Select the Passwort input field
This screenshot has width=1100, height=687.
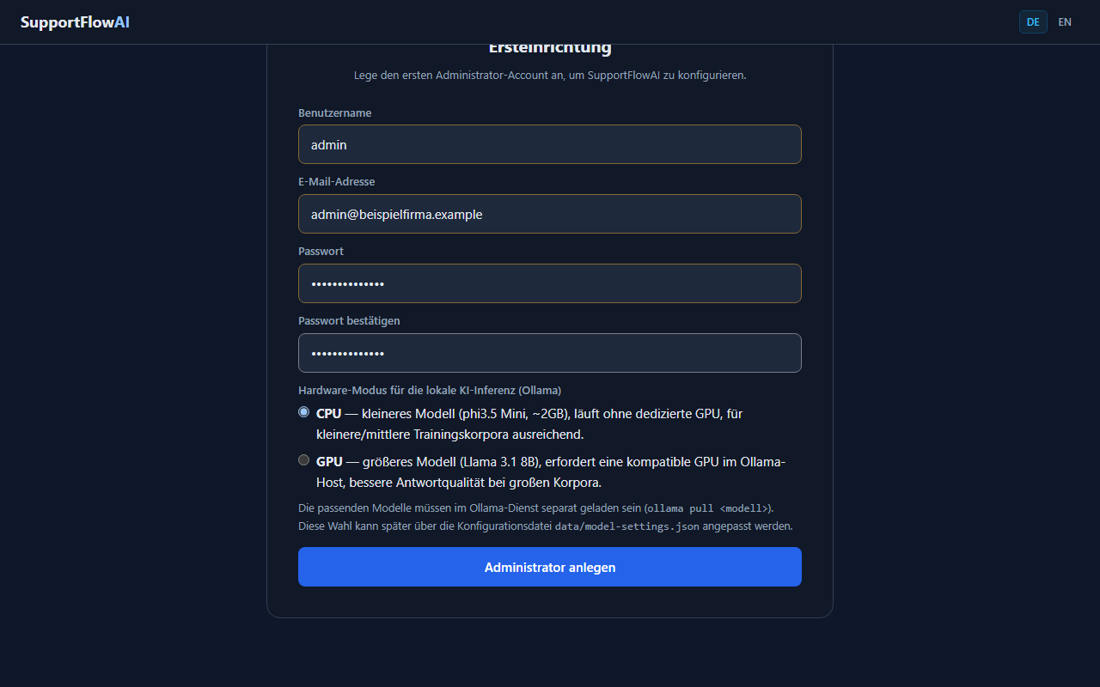click(550, 283)
